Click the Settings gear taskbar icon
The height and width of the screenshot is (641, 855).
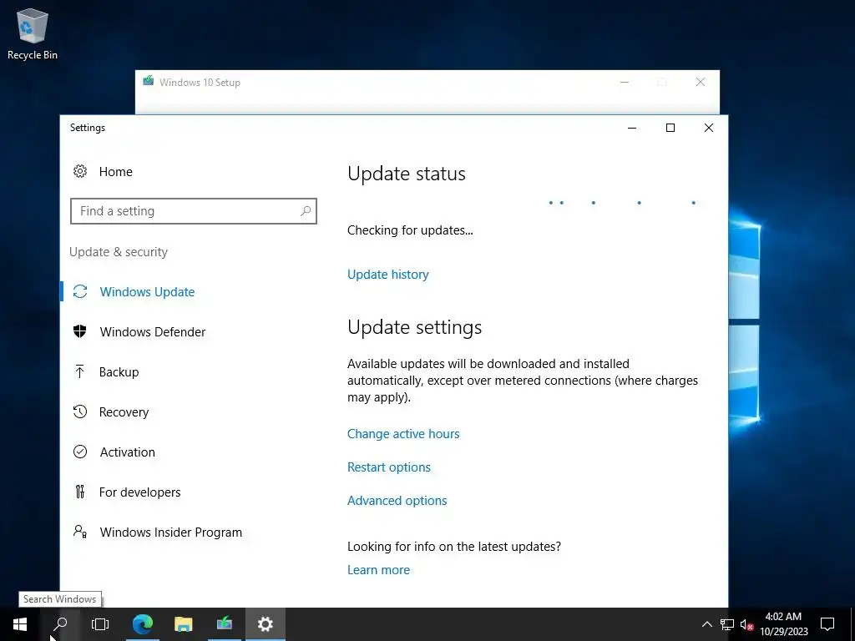265,624
